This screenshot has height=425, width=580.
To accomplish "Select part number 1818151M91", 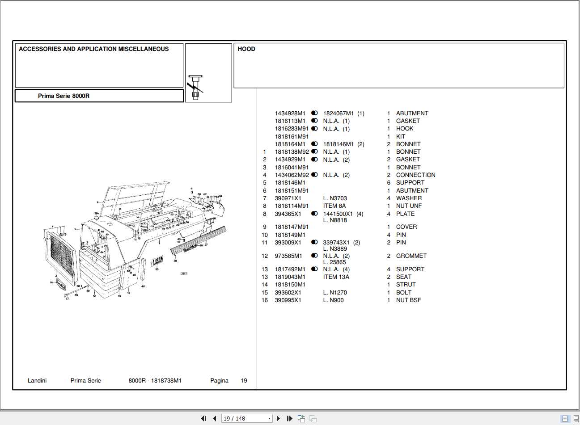I will (292, 190).
